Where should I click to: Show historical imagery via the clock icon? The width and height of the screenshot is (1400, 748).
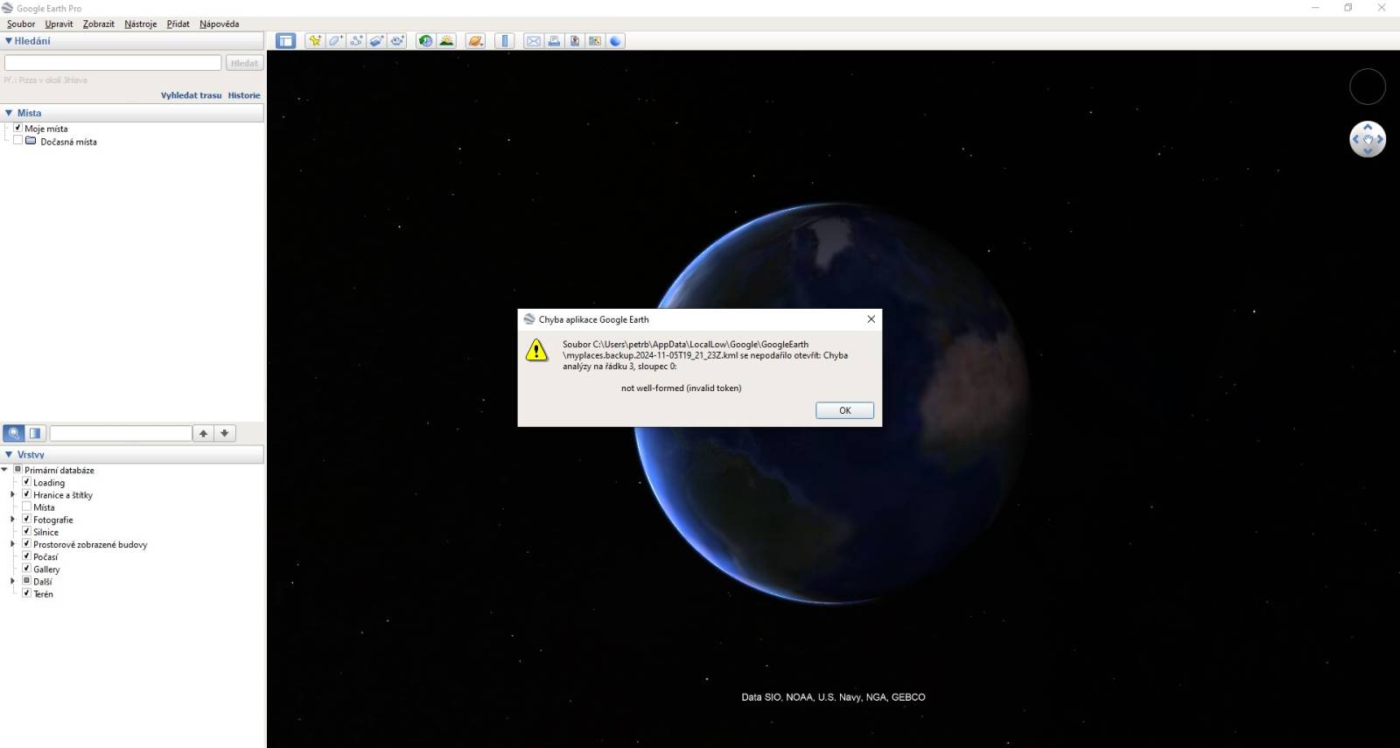(x=425, y=41)
